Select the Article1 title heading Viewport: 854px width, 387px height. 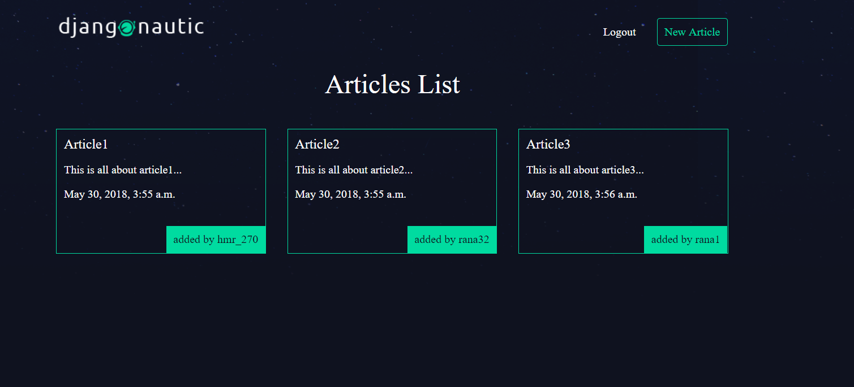coord(85,144)
